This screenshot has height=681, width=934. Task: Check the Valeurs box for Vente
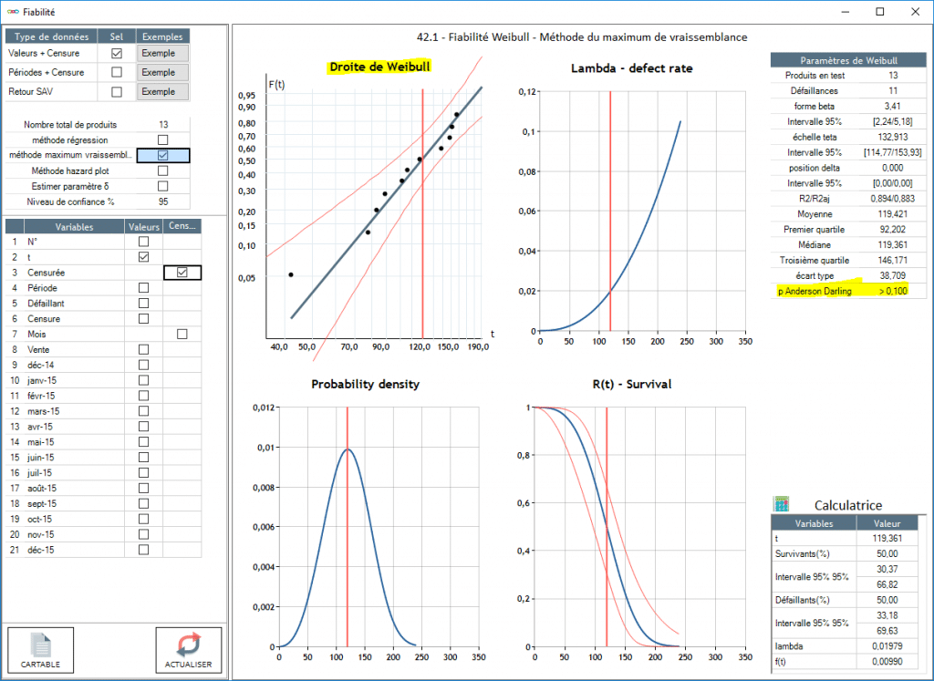click(143, 349)
